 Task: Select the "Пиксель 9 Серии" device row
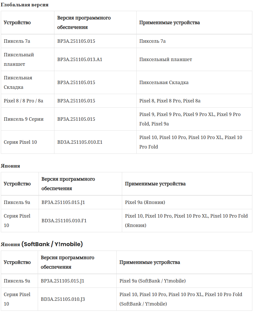(x=24, y=119)
